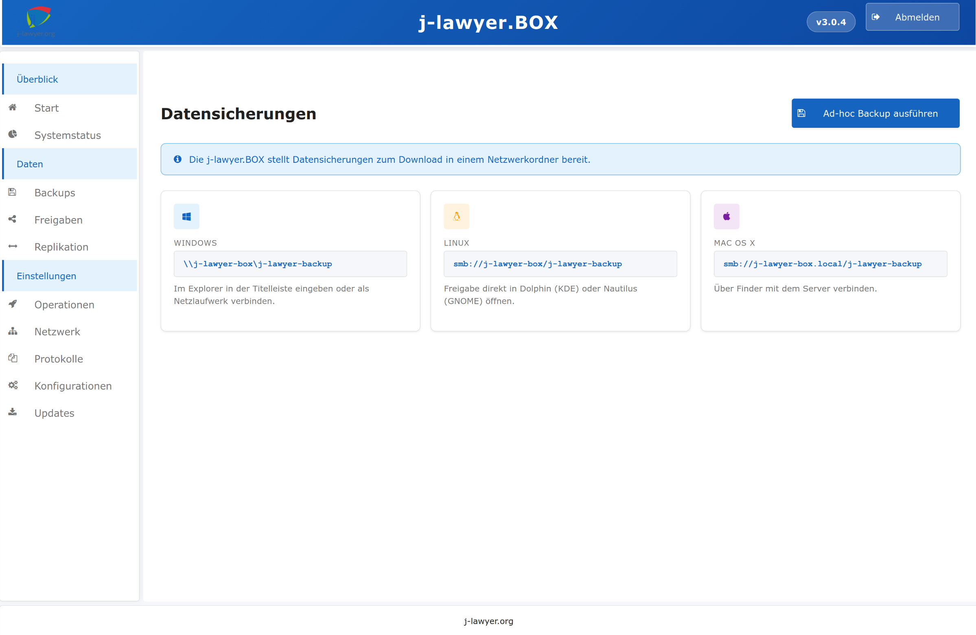
Task: Click the Windows logo card icon
Action: coord(186,217)
